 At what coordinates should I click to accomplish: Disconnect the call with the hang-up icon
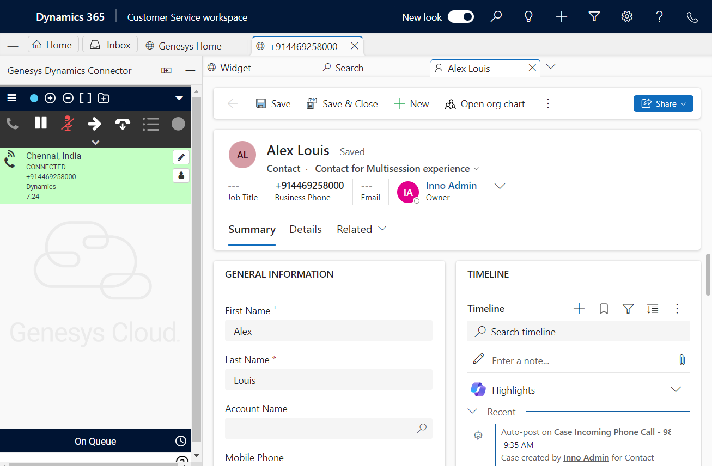pyautogui.click(x=123, y=124)
